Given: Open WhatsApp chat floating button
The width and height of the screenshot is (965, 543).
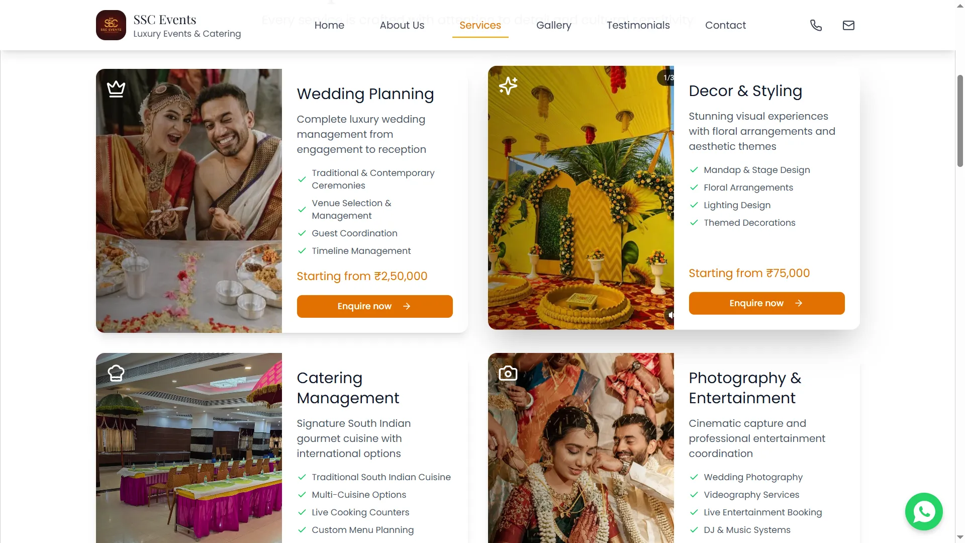Looking at the screenshot, I should [x=924, y=512].
